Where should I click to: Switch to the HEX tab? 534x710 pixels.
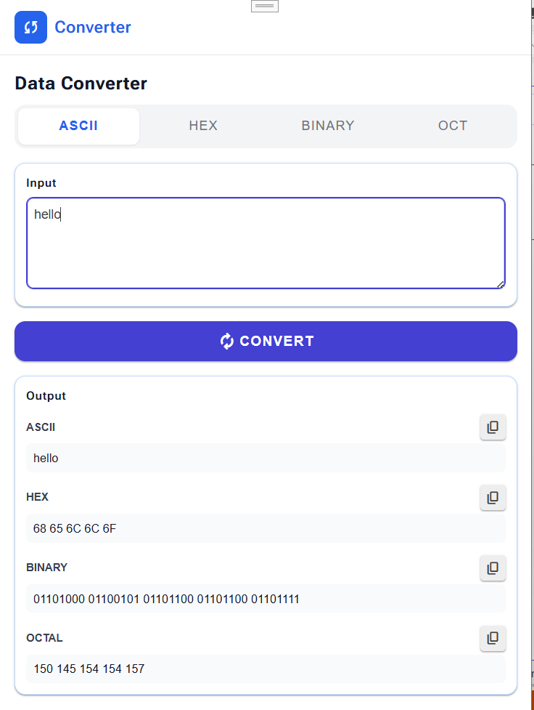[203, 126]
